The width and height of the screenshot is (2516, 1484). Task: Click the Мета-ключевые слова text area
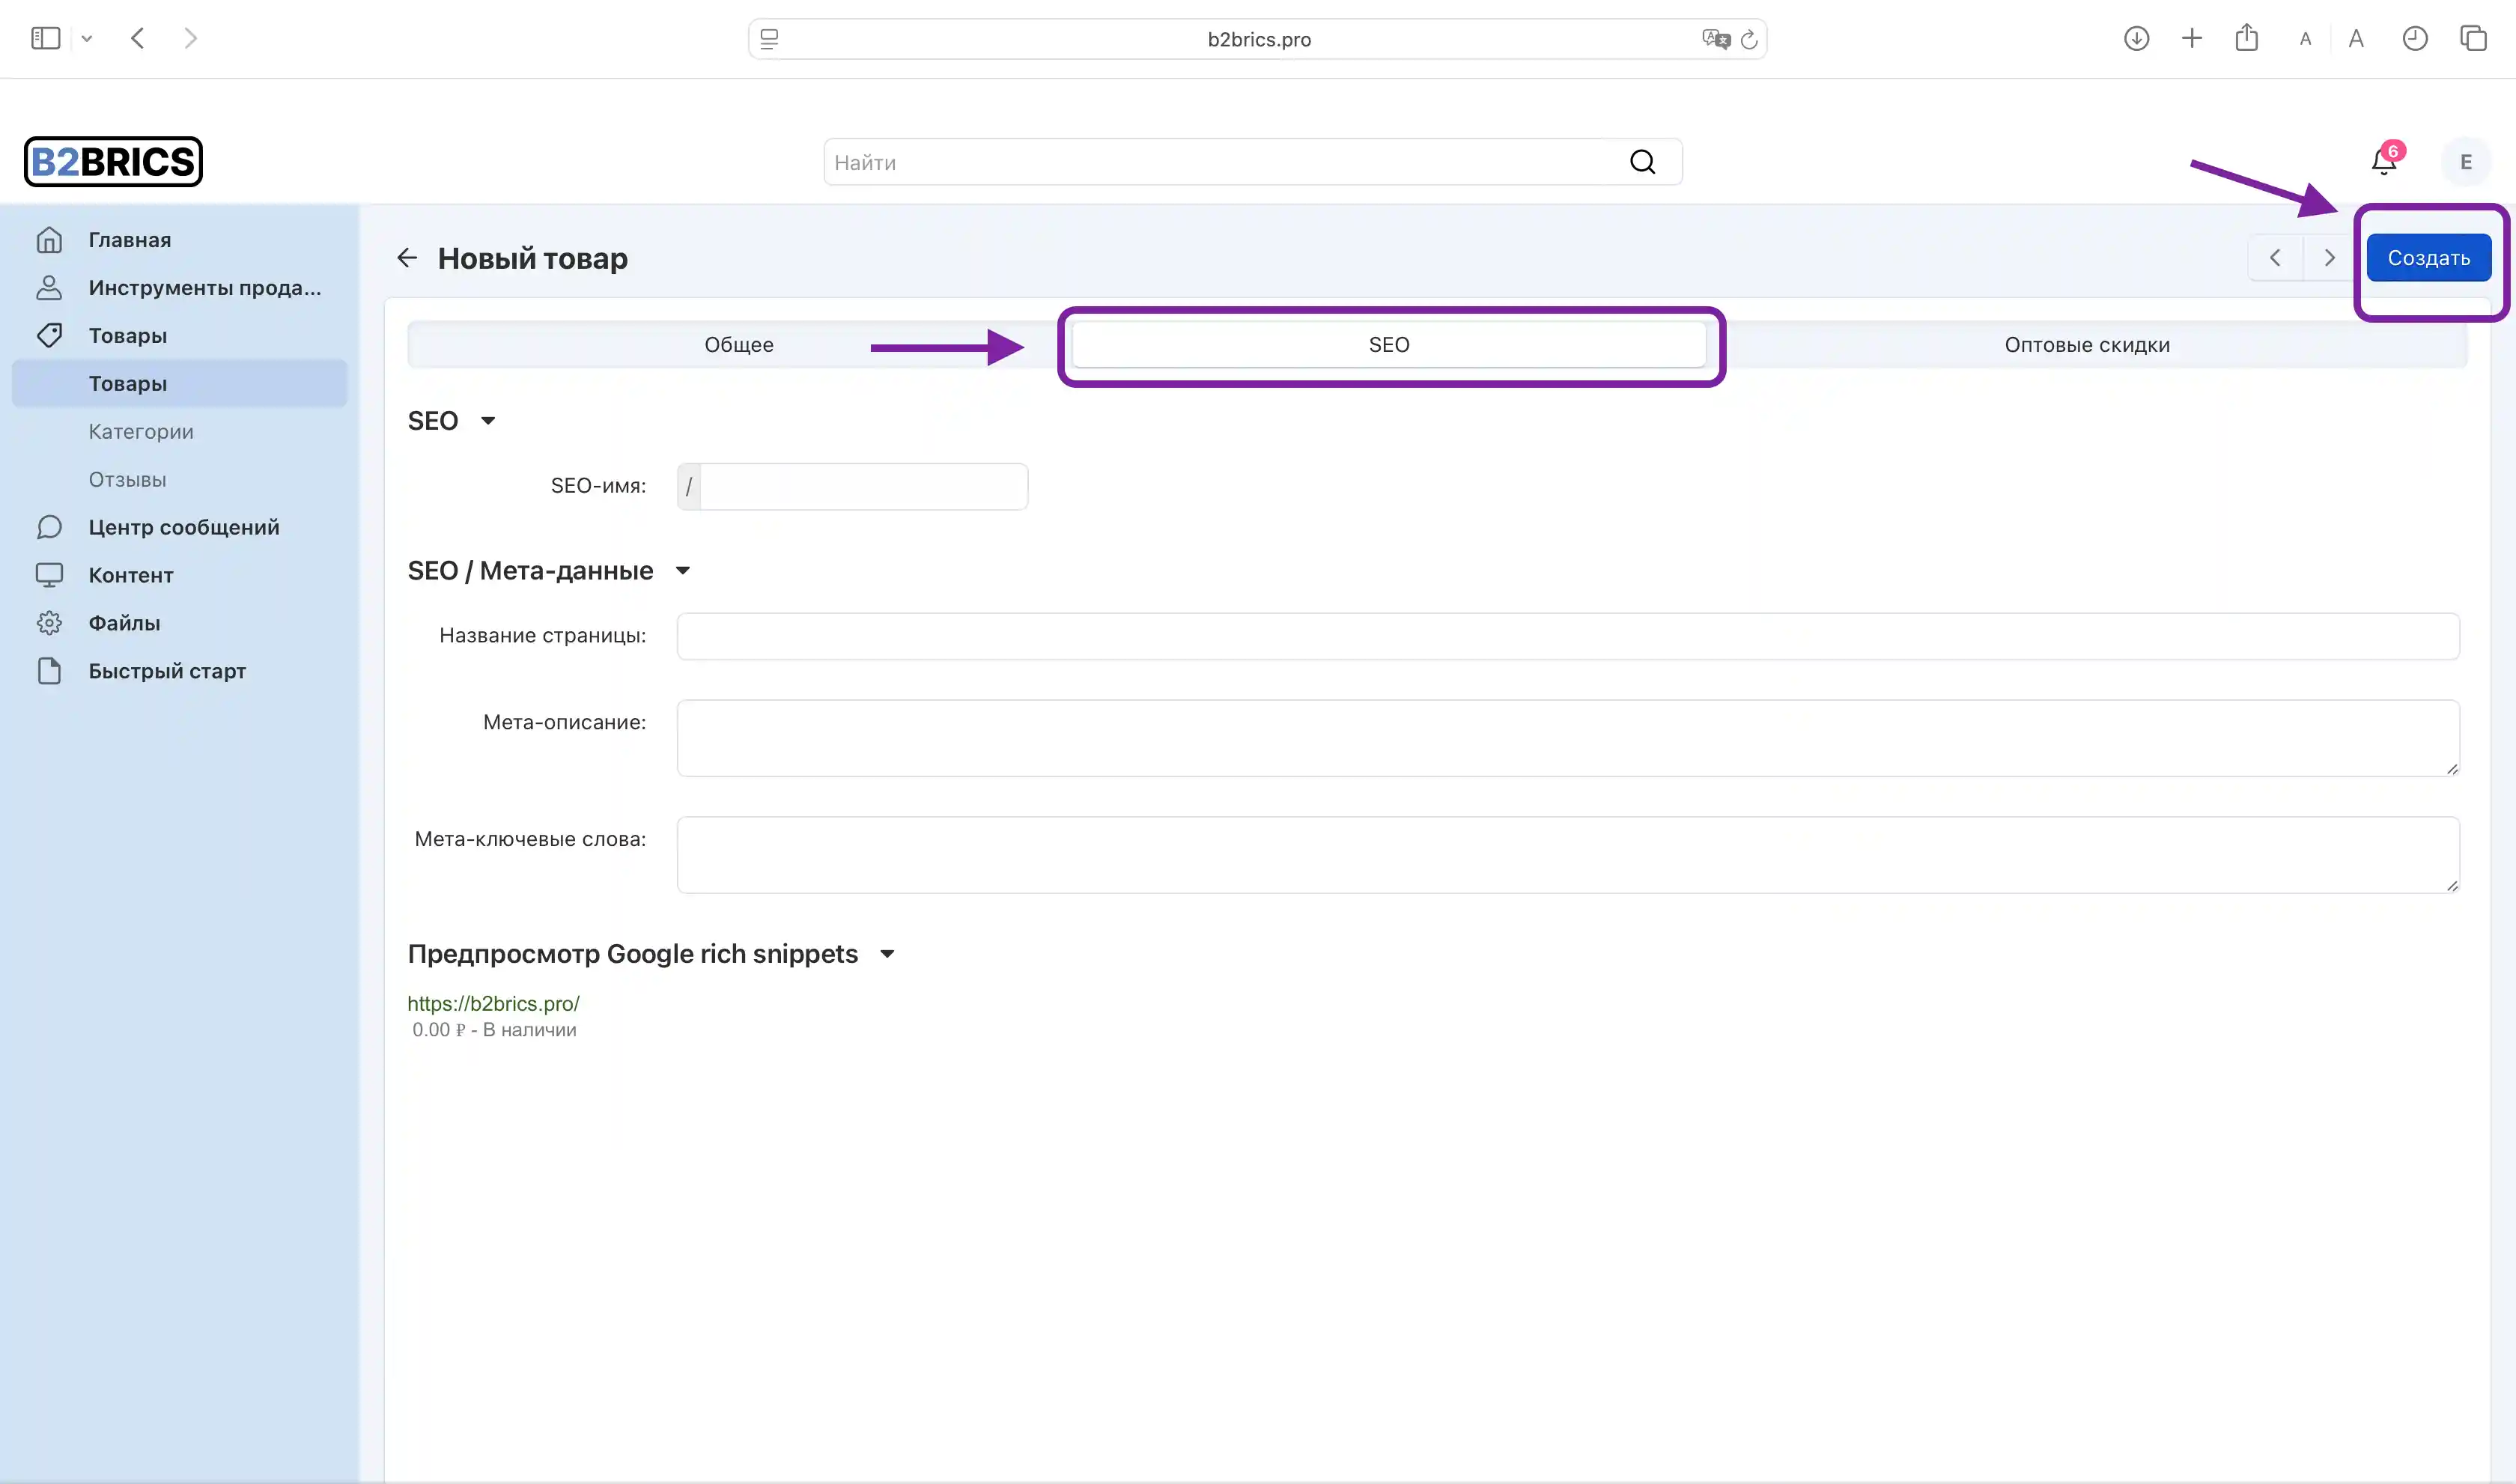1568,855
